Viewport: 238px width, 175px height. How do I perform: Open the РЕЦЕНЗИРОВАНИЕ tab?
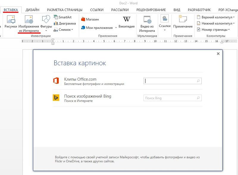(151, 10)
